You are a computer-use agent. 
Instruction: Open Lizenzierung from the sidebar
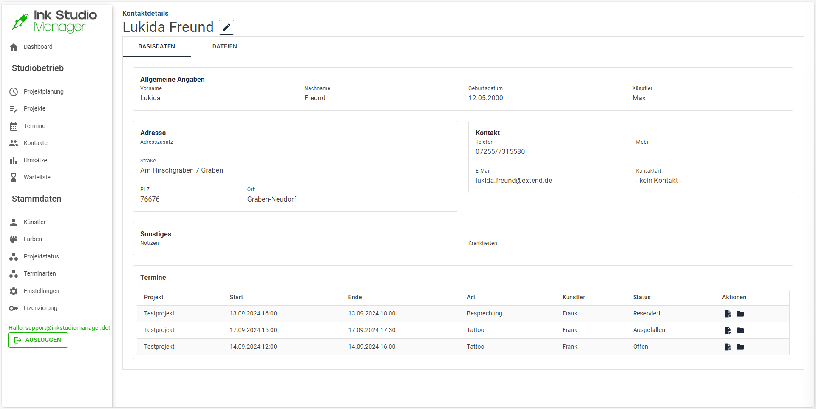(x=40, y=308)
